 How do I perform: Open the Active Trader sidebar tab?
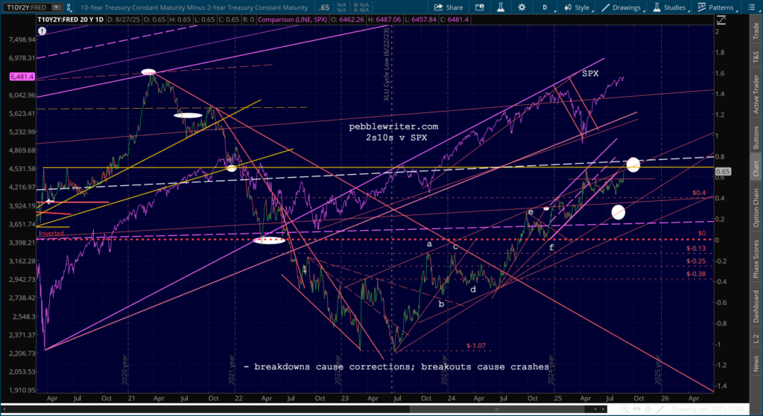[x=756, y=95]
